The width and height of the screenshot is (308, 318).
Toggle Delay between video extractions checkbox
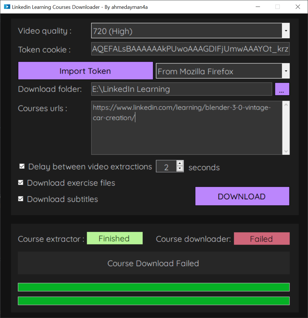pos(22,166)
